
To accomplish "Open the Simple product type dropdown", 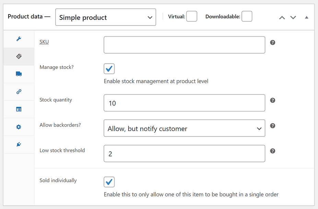I will click(x=106, y=17).
